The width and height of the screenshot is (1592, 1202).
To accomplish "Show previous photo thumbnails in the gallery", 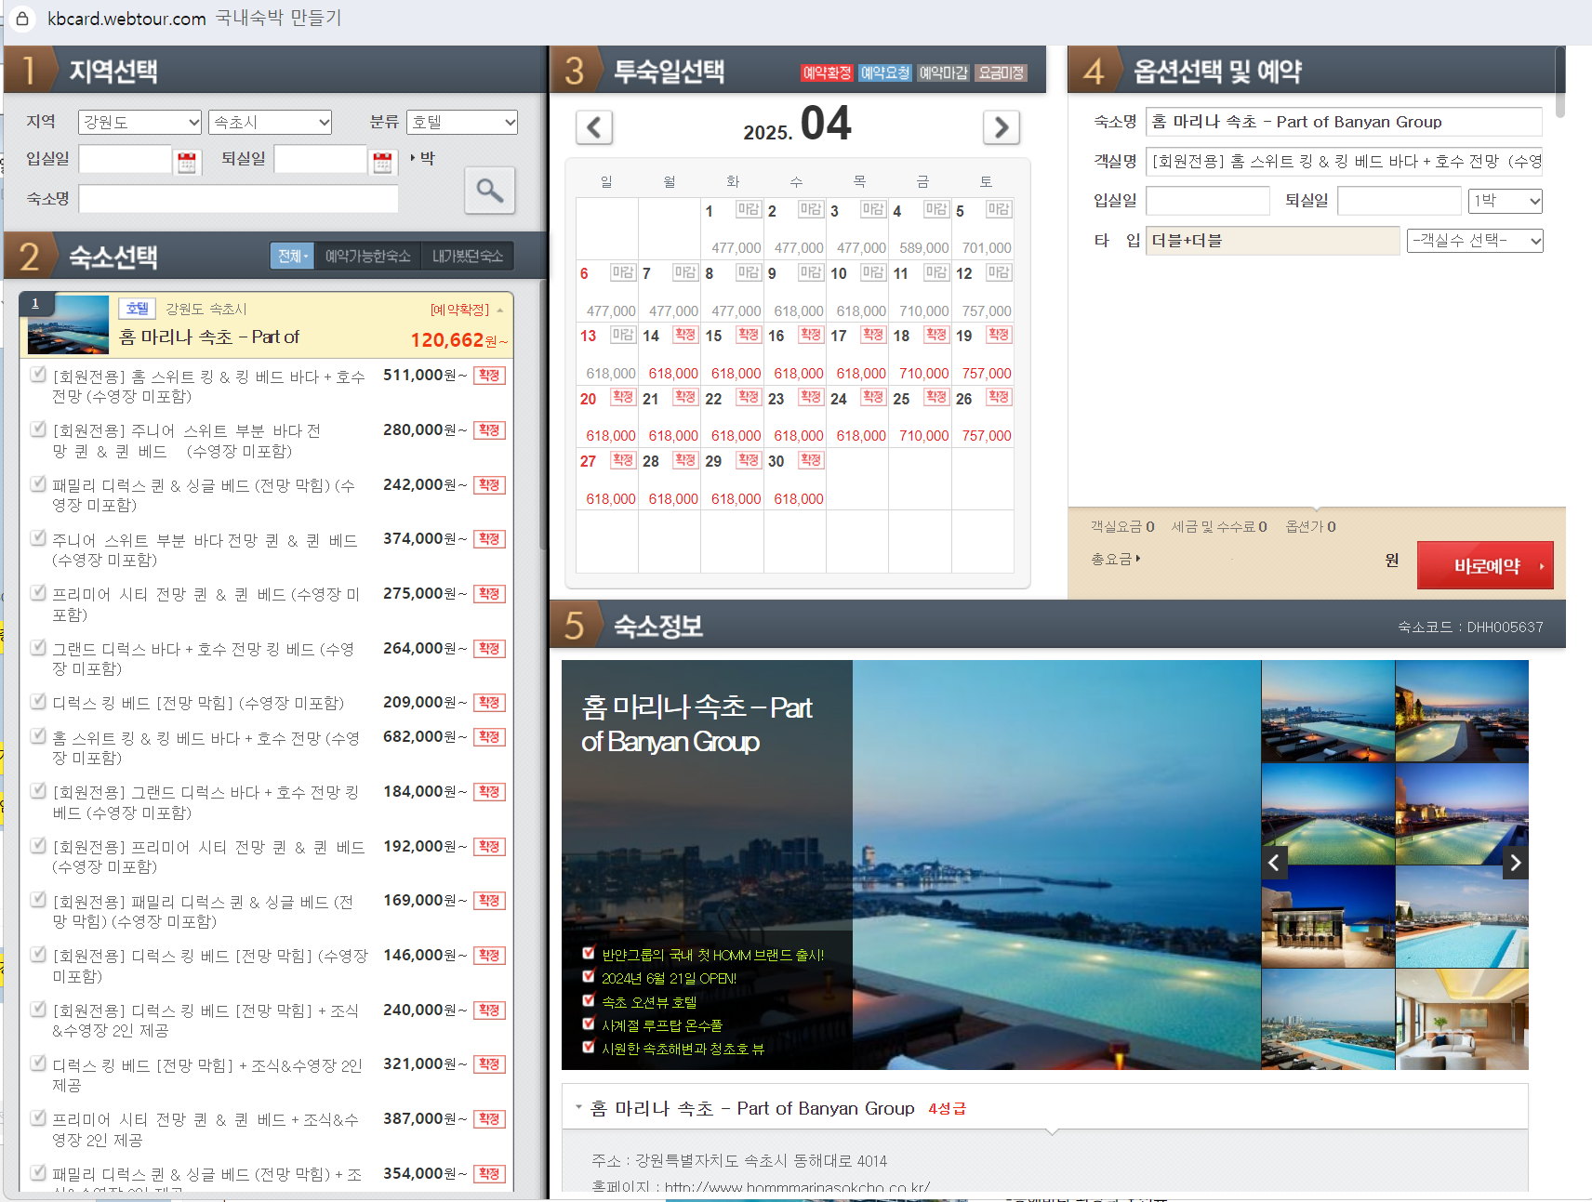I will [1274, 863].
